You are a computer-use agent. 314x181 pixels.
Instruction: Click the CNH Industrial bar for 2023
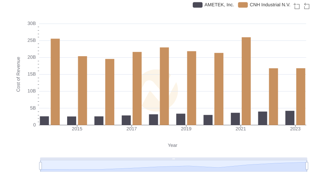pyautogui.click(x=301, y=97)
